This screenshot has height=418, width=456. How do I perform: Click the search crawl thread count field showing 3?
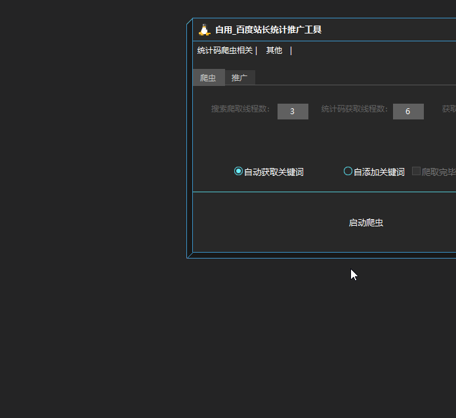[x=293, y=112]
